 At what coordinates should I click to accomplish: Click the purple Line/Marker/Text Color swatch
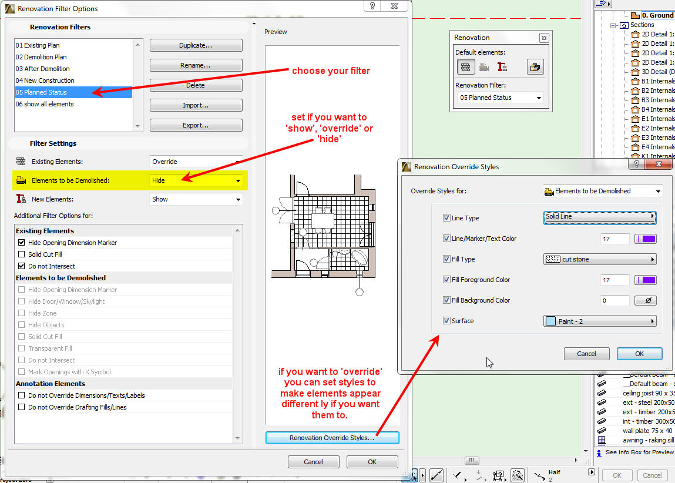(646, 239)
